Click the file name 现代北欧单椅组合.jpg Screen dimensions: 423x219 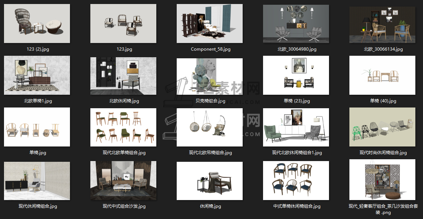click(124, 152)
